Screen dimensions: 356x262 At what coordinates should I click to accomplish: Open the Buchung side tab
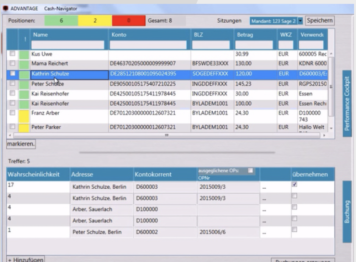pyautogui.click(x=347, y=211)
